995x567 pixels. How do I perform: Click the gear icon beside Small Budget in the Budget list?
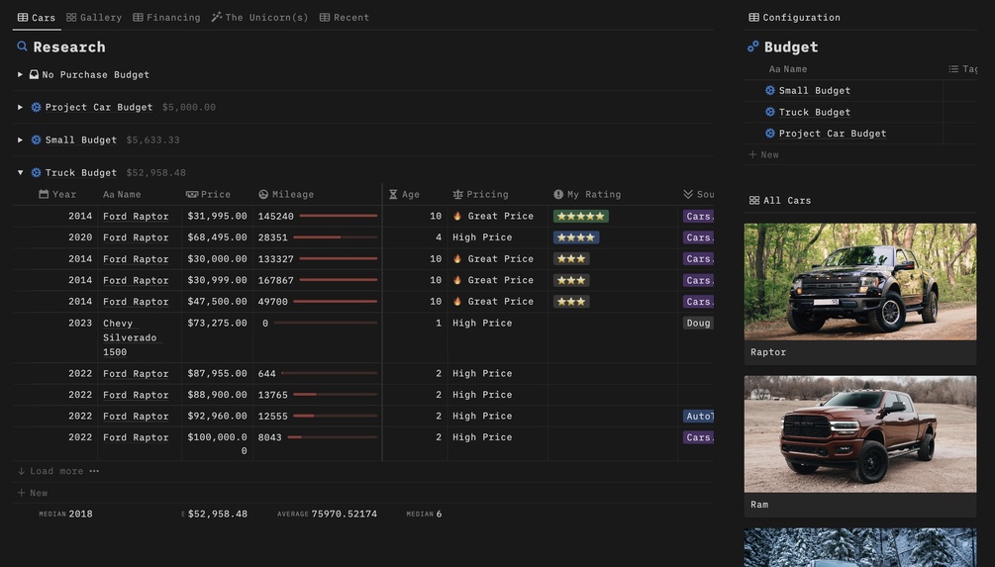tap(769, 91)
